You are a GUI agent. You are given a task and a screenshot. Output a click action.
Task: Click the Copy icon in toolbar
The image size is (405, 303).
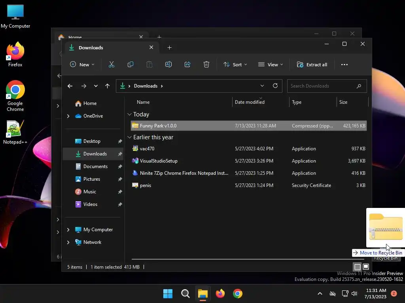tap(131, 64)
